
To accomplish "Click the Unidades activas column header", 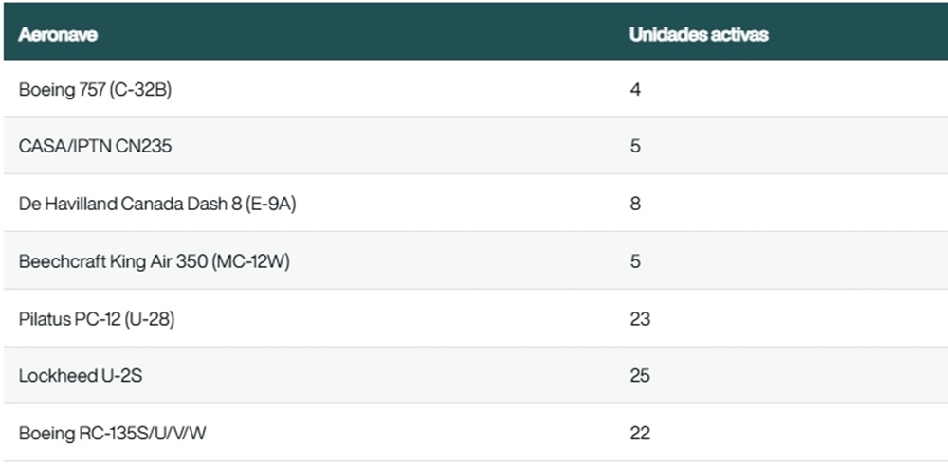I will point(699,35).
